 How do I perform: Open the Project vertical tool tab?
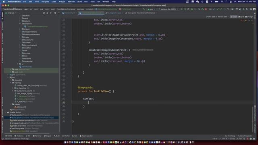pyautogui.click(x=2, y=16)
